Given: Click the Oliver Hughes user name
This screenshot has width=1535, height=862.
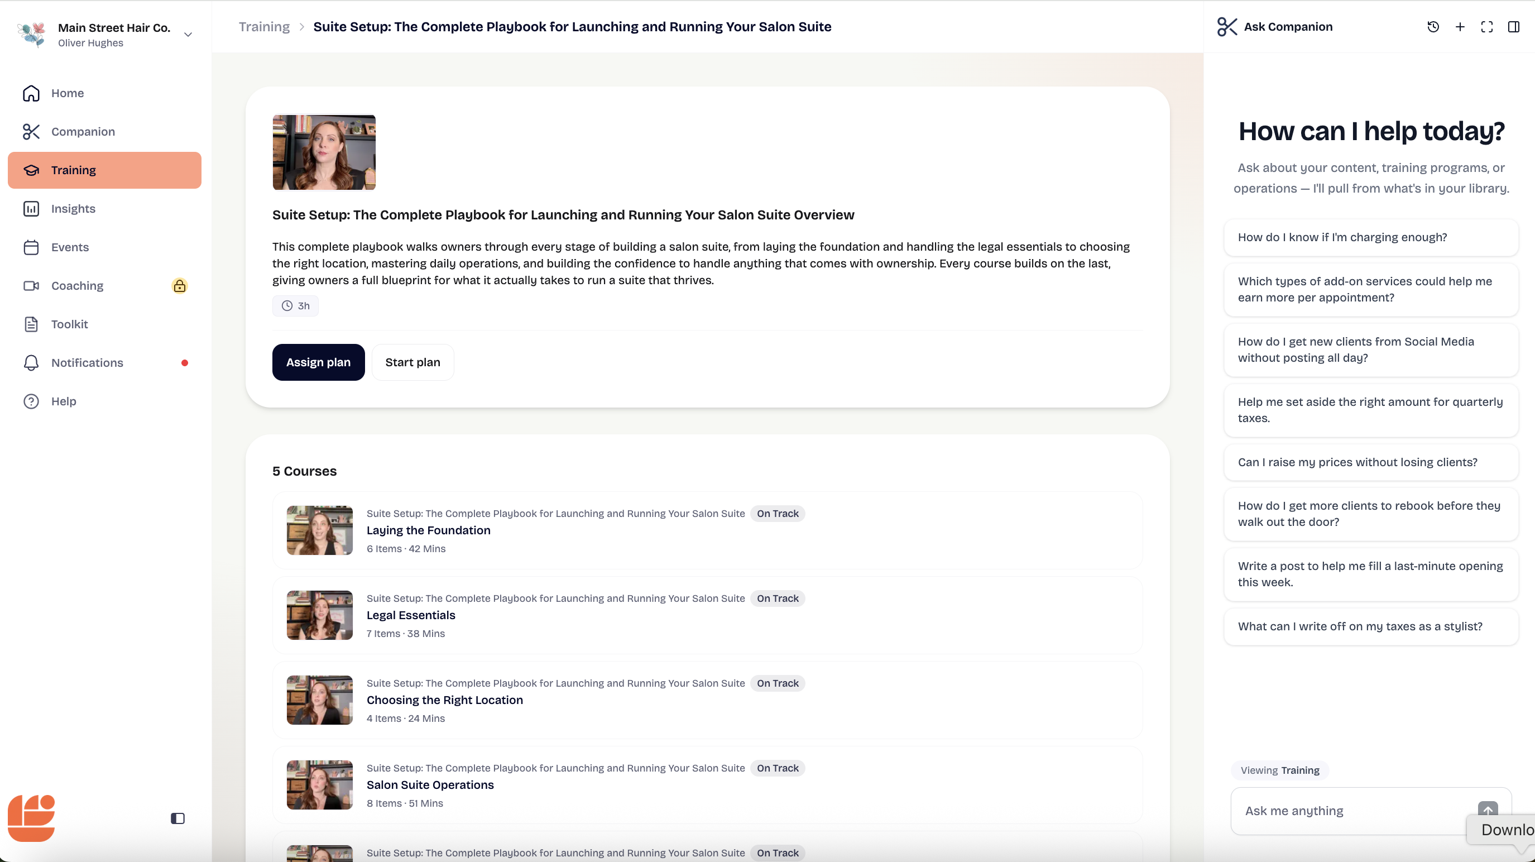Looking at the screenshot, I should coord(90,43).
